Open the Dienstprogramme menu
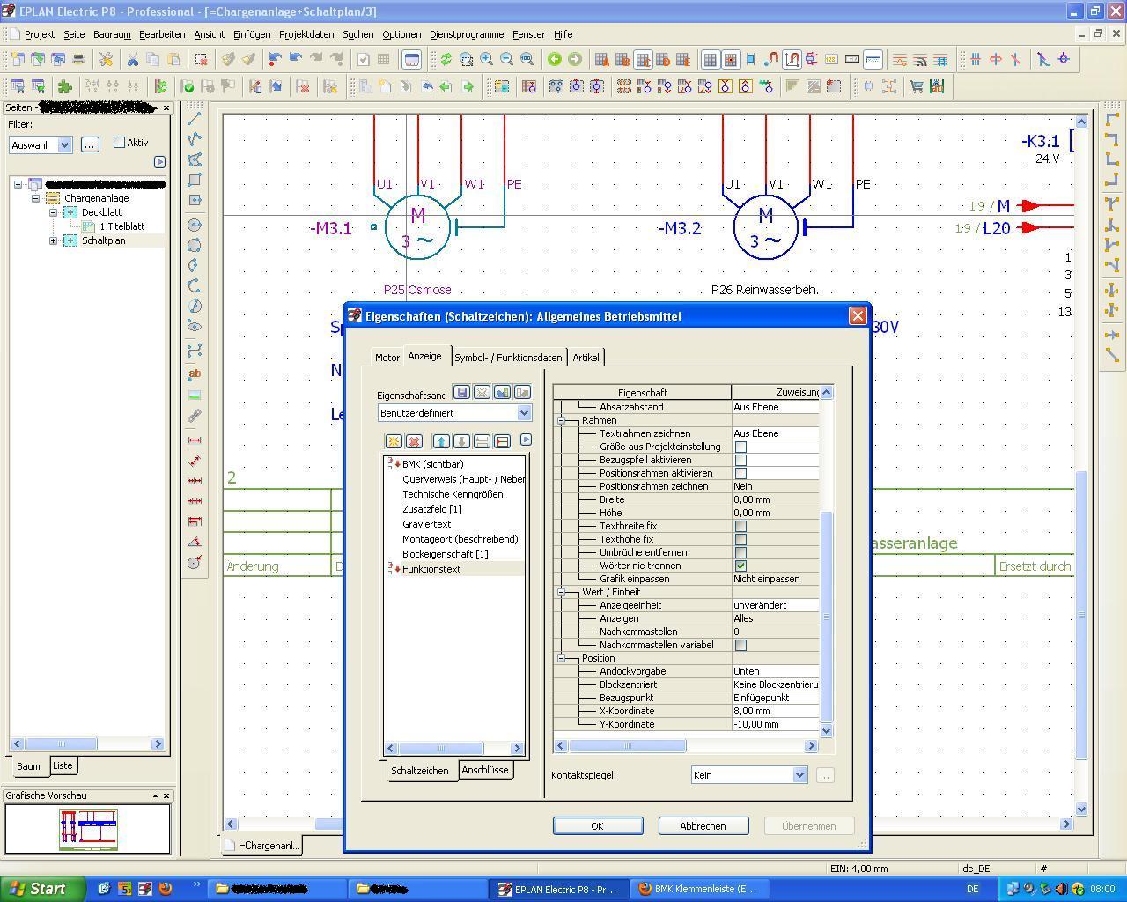 (x=467, y=34)
